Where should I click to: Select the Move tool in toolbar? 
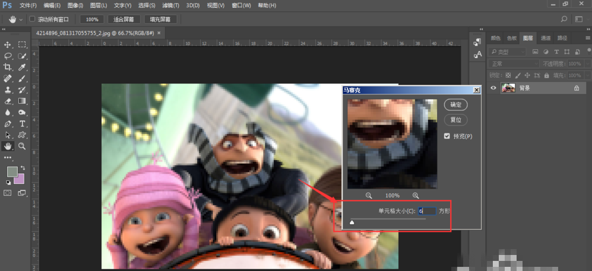(8, 44)
